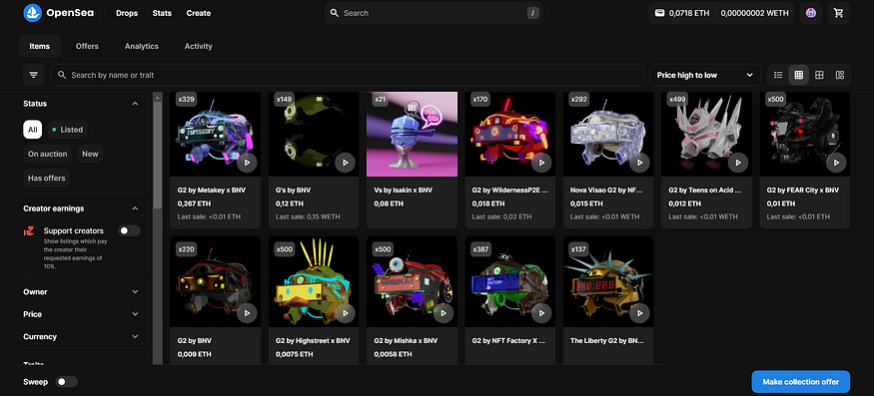
Task: Click the x499 quantity badge
Action: click(677, 99)
